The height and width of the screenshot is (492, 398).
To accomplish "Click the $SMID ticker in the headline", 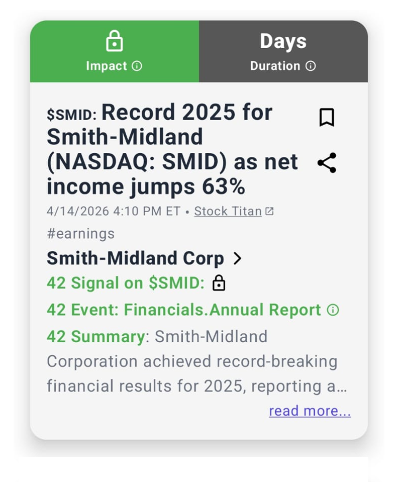I will (x=71, y=115).
